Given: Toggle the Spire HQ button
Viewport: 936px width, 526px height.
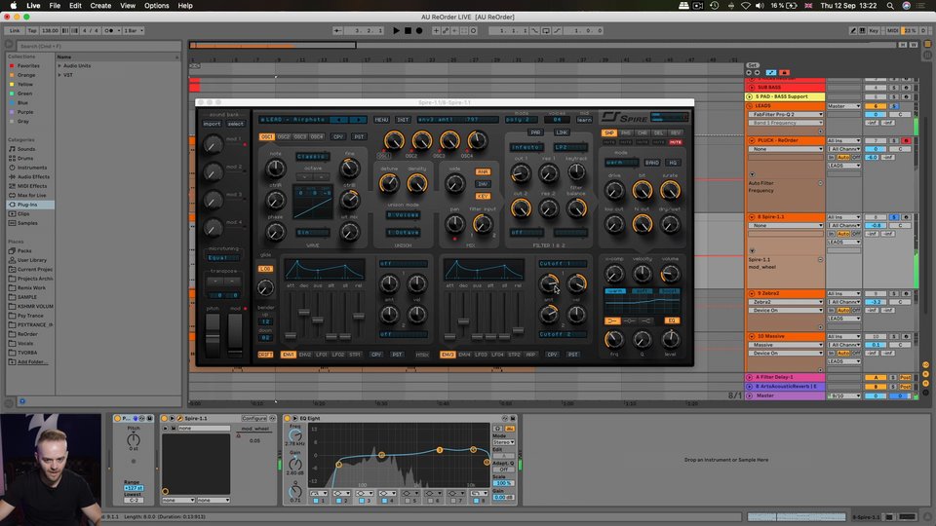Looking at the screenshot, I should coord(673,163).
